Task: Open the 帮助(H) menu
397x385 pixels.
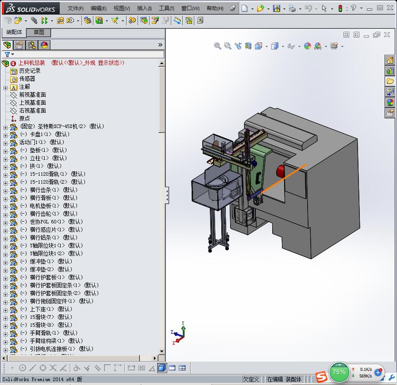Action: tap(215, 8)
